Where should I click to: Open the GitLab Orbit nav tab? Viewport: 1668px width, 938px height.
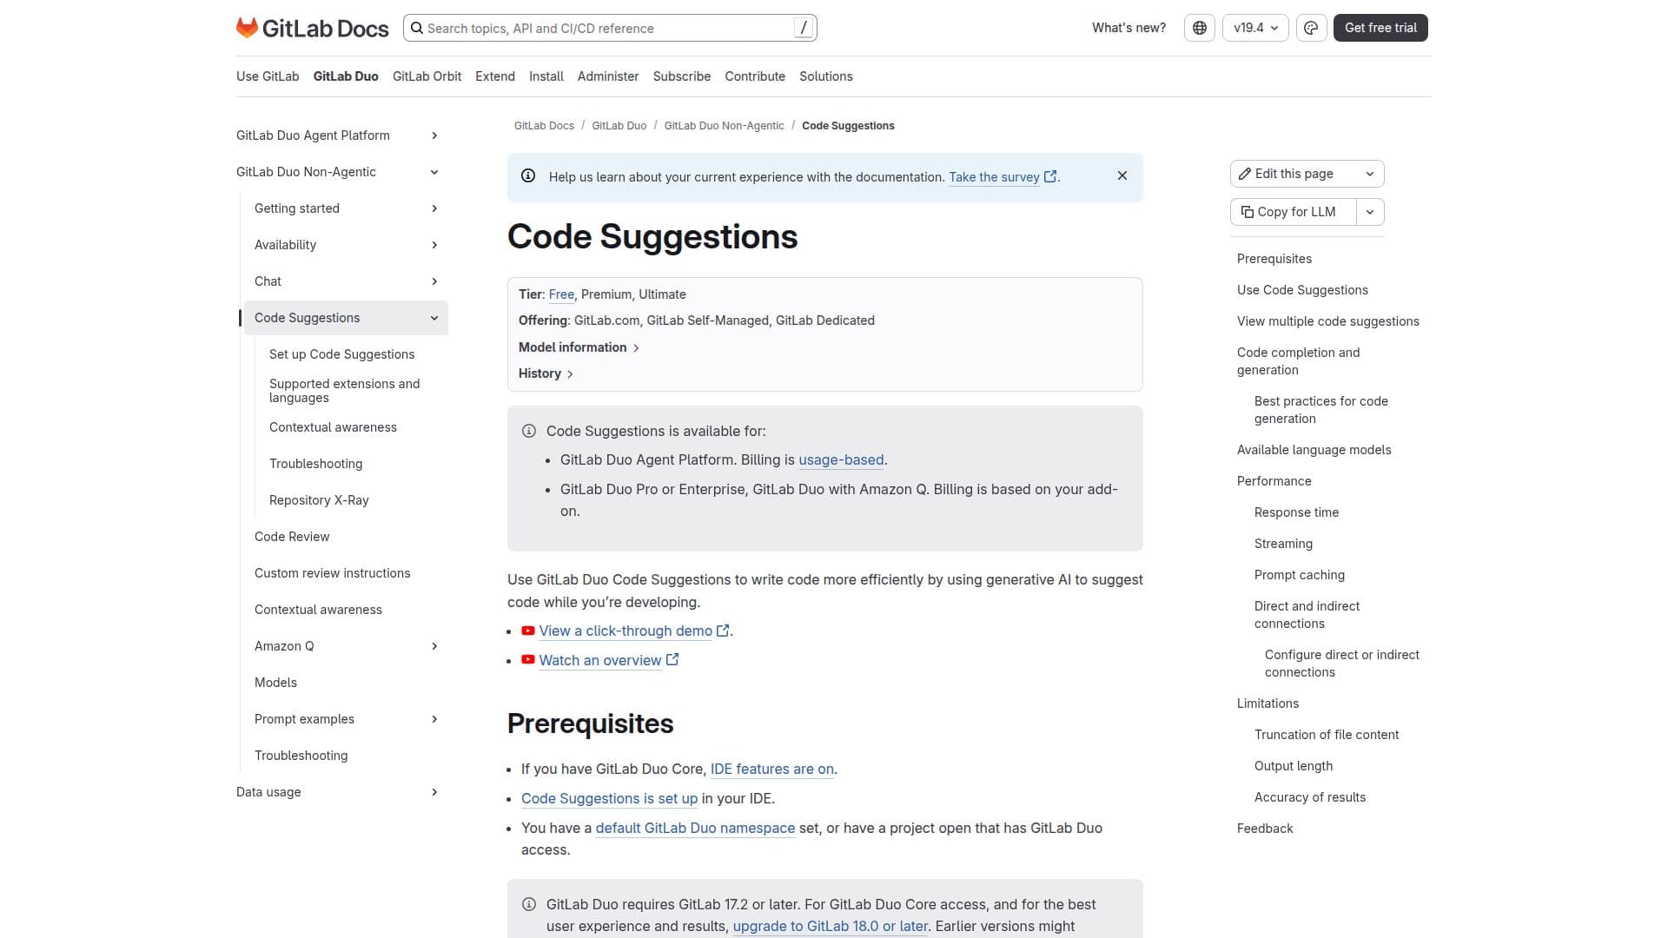[427, 76]
